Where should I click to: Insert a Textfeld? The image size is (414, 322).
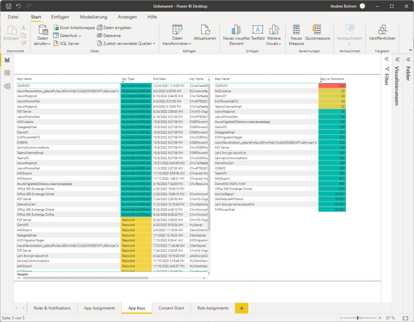coord(258,33)
